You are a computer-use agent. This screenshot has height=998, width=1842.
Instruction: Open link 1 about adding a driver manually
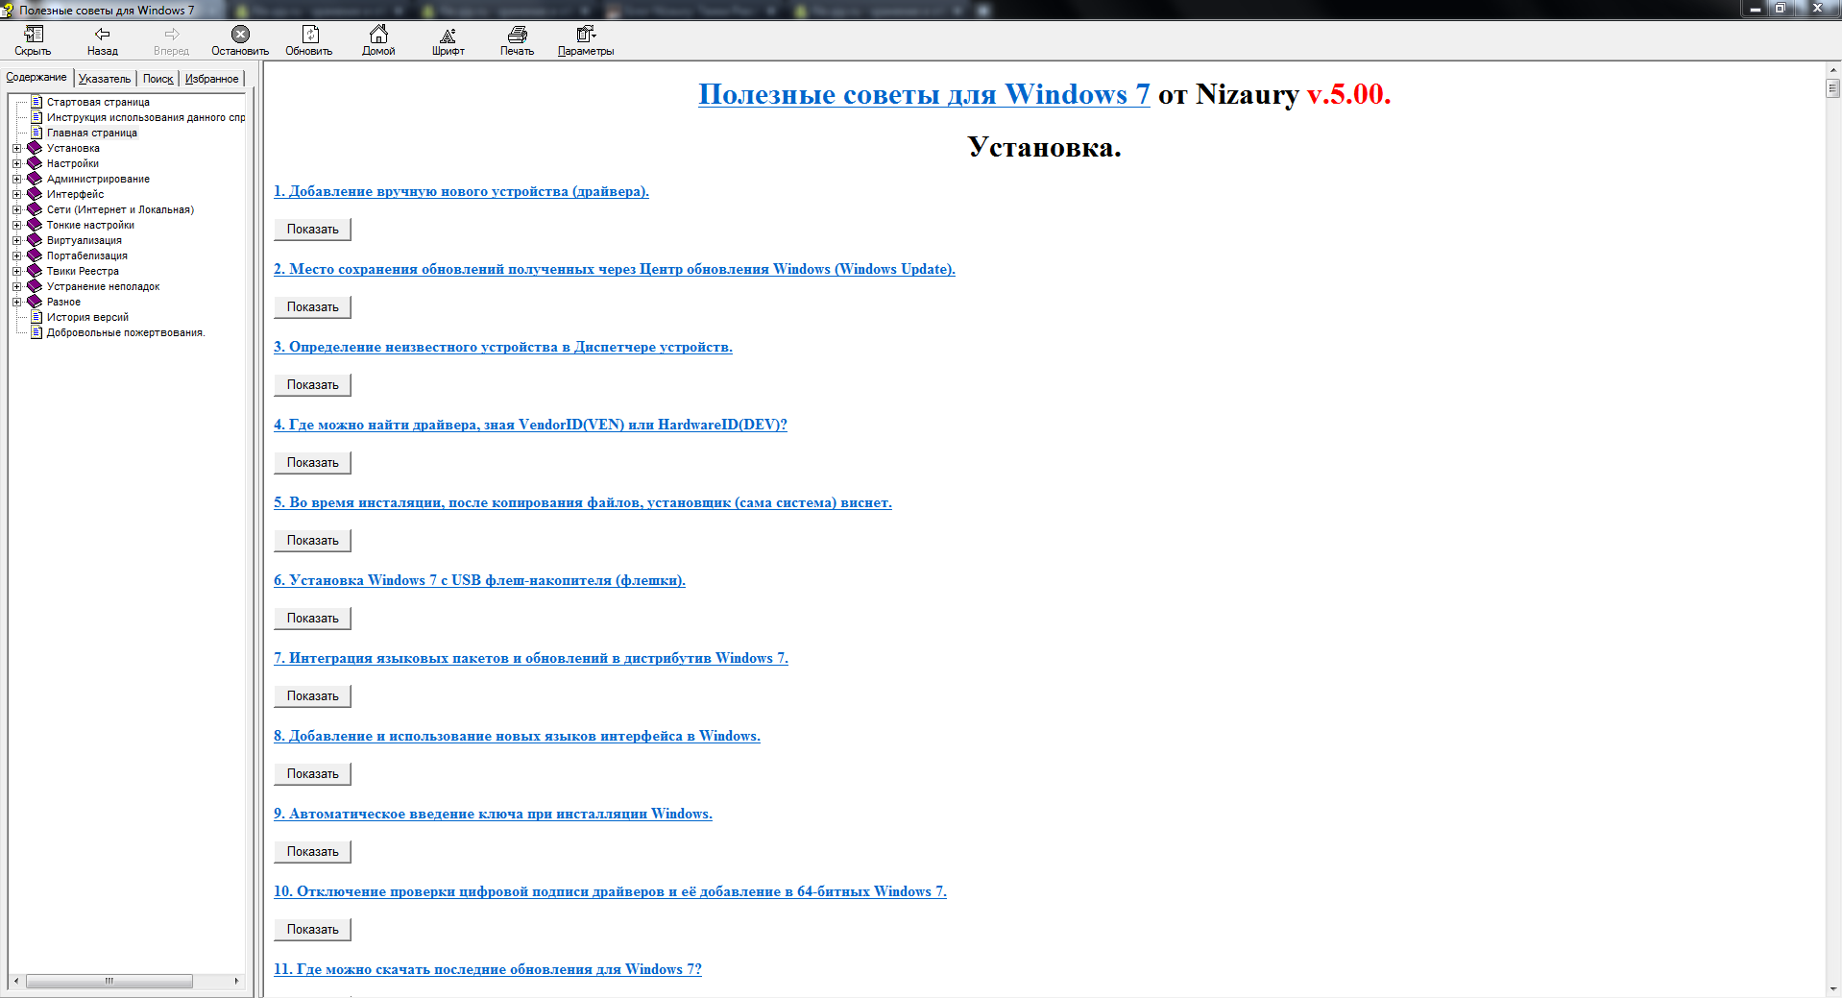click(461, 191)
